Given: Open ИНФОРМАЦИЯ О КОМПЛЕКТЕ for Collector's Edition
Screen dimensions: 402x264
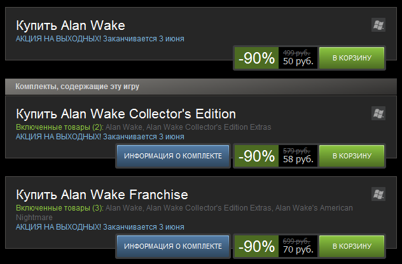Looking at the screenshot, I should coord(173,156).
